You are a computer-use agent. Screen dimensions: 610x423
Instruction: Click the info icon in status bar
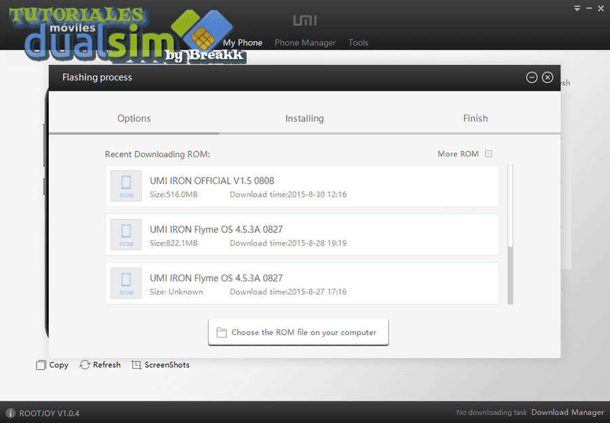[10, 413]
